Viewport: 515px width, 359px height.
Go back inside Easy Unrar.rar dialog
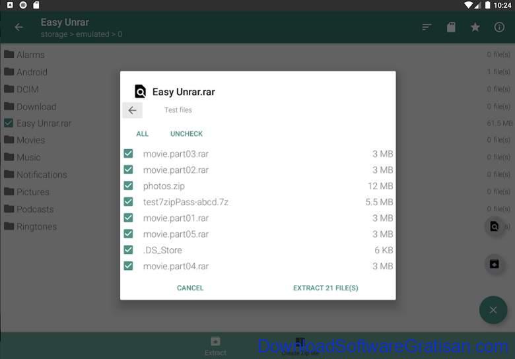tap(132, 110)
